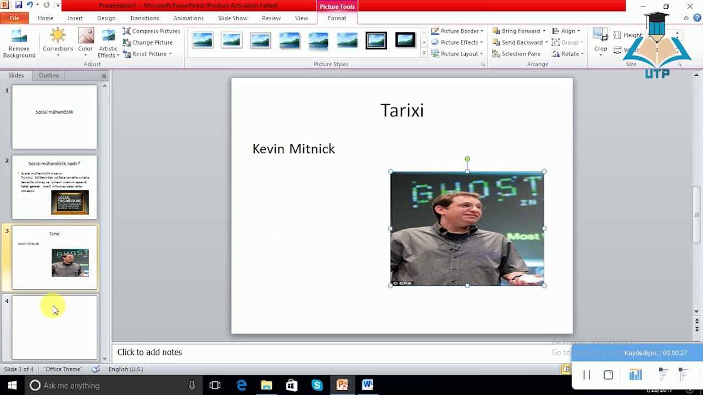Stop the screen recording
This screenshot has width=703, height=395.
608,375
